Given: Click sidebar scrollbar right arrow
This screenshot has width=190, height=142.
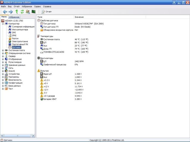Looking at the screenshot, I should (33, 136).
